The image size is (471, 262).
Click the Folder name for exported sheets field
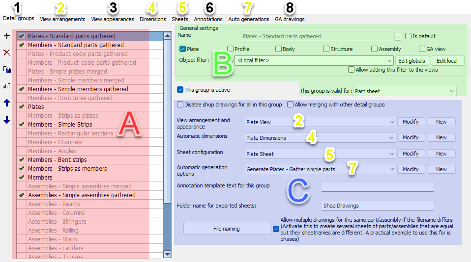click(377, 206)
